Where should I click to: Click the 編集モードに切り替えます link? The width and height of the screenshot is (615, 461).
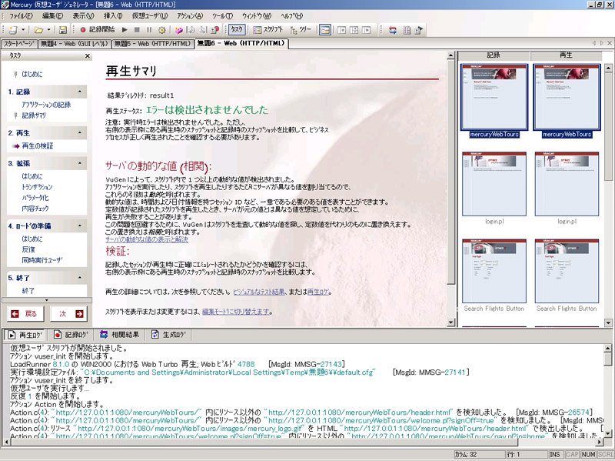pos(236,312)
